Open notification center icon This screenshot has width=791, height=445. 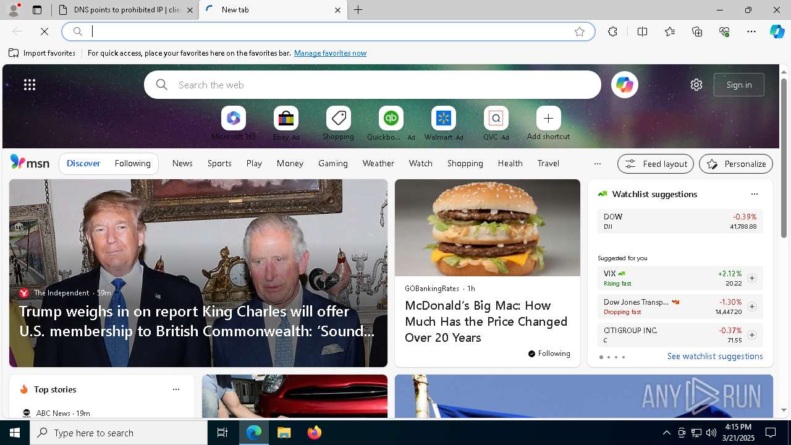(771, 433)
